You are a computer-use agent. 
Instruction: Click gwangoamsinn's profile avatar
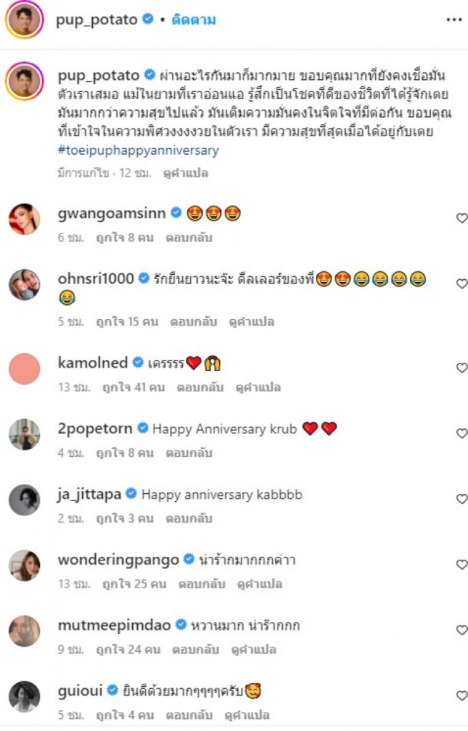point(24,219)
